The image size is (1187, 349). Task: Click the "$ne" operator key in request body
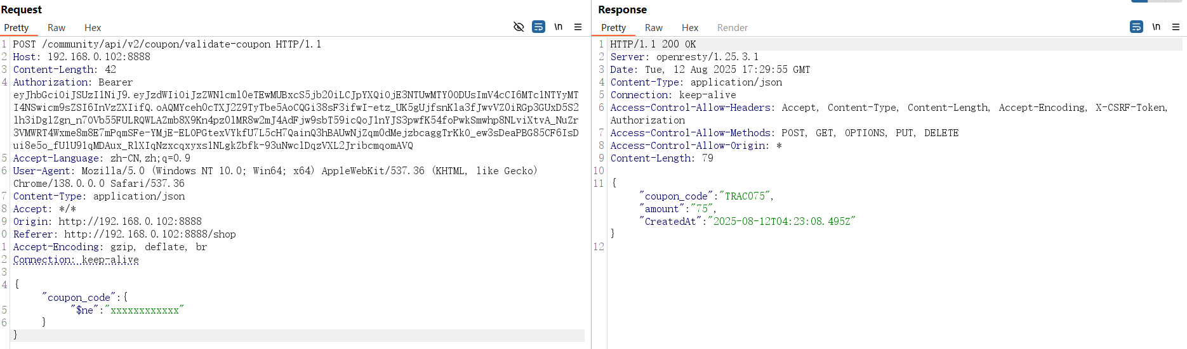pos(84,310)
